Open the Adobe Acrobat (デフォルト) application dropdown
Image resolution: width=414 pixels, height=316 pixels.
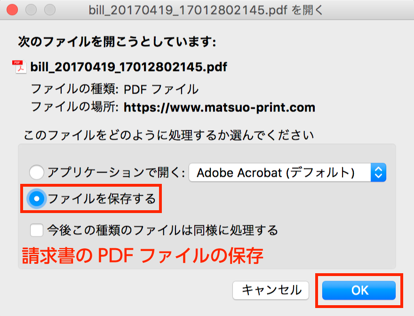coord(280,173)
